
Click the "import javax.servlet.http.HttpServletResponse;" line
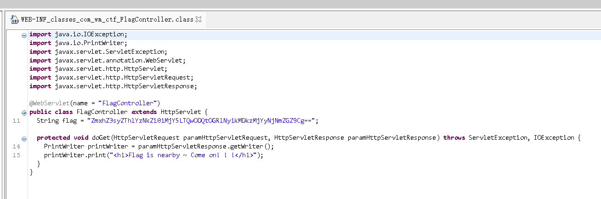(x=113, y=86)
